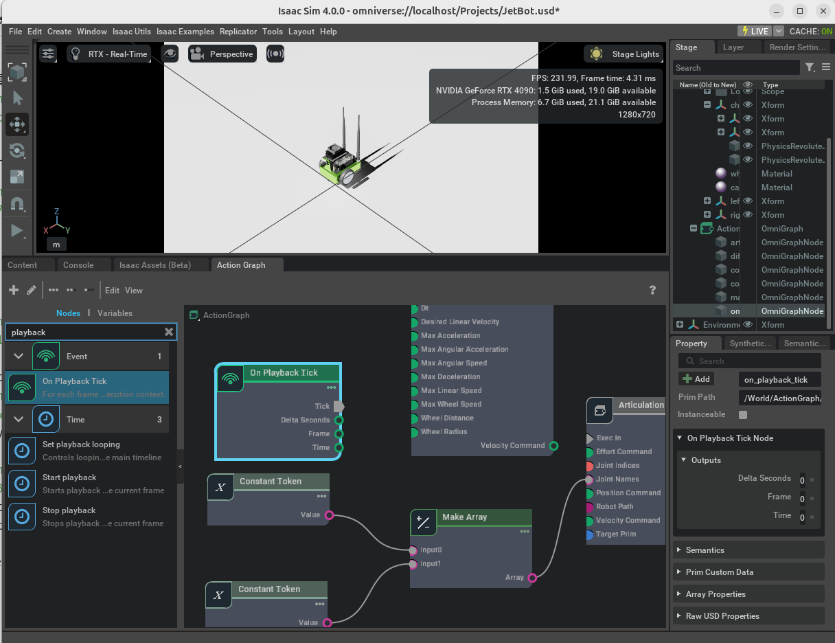Open the viewport visibility eye menu

170,54
